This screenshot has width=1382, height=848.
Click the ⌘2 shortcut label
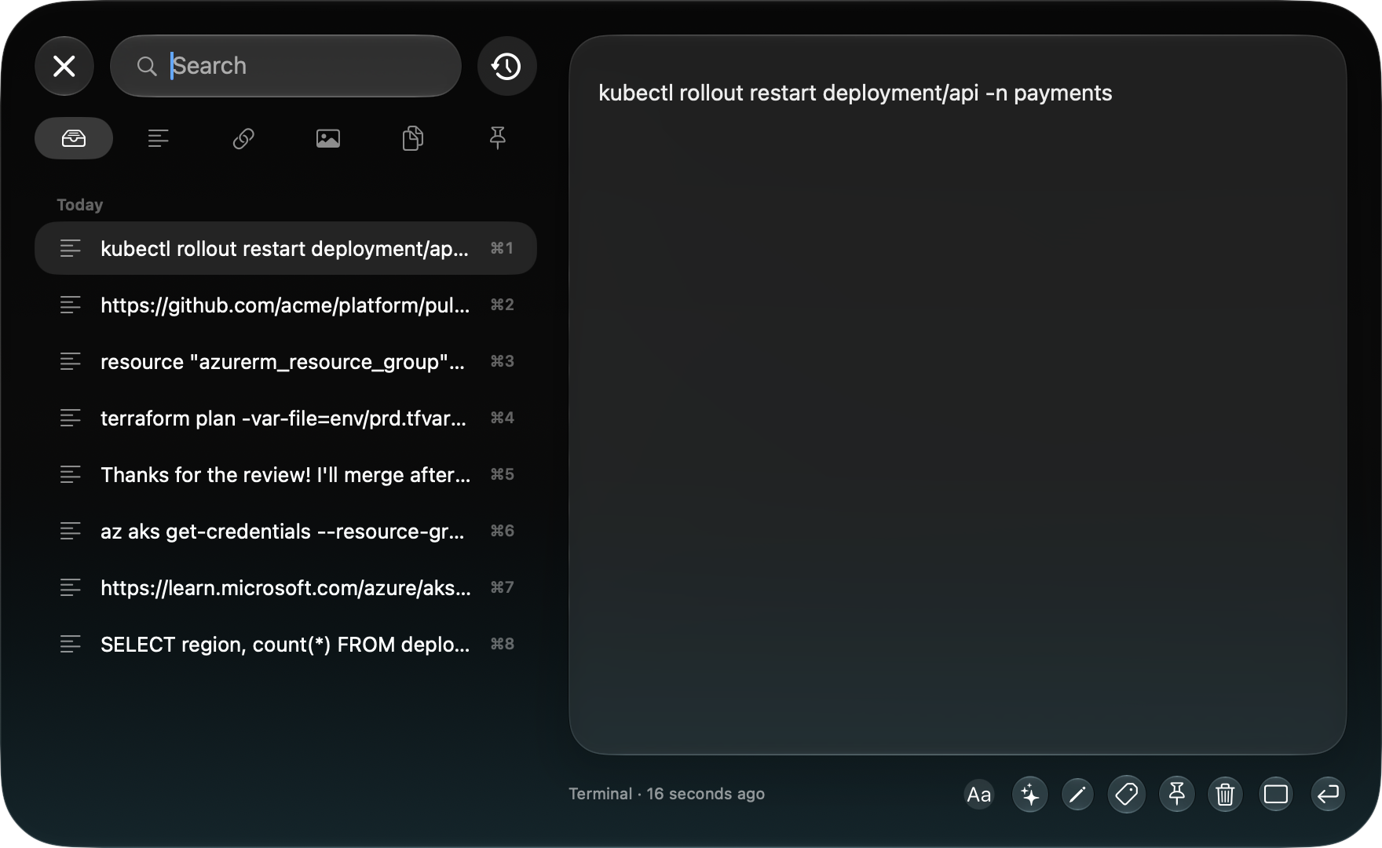coord(502,305)
